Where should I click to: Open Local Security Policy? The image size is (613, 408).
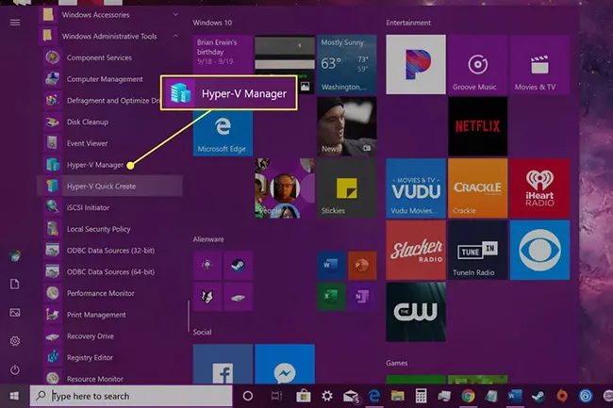click(x=109, y=229)
